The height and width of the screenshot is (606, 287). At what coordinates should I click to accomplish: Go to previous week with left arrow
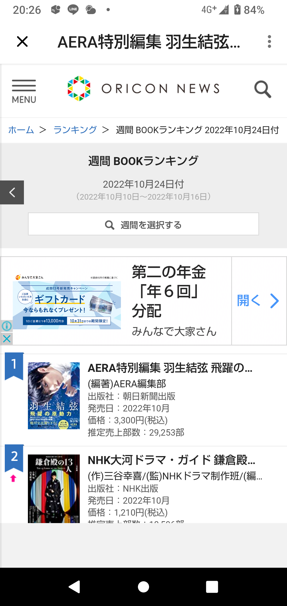coord(12,192)
